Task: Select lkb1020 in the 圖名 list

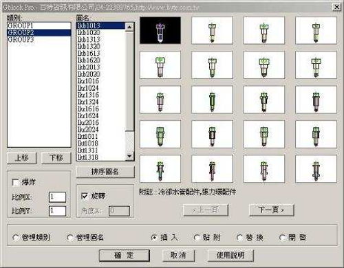Action: click(x=101, y=32)
